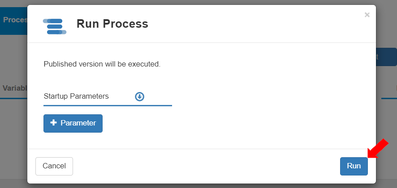
Task: Add a new startup Parameter
Action: coord(73,123)
